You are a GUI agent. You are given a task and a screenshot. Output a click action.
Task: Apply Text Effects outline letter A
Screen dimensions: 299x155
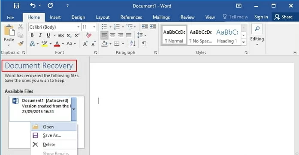click(33, 44)
